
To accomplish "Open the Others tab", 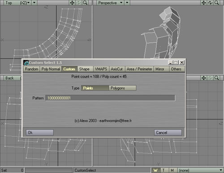I will 177,69.
